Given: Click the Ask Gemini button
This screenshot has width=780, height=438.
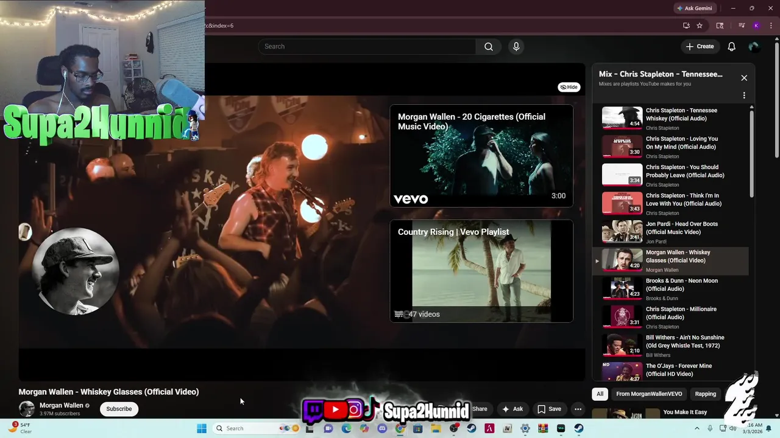Looking at the screenshot, I should point(694,9).
